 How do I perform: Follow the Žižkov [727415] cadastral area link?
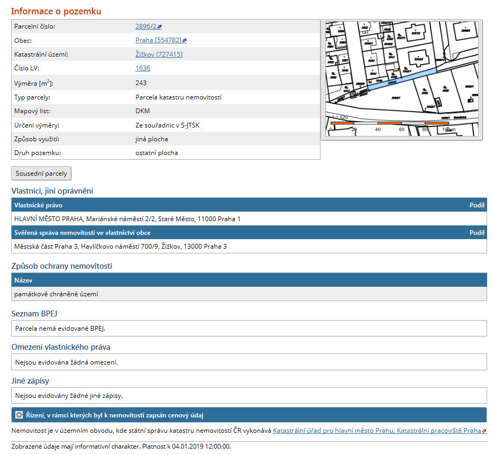pyautogui.click(x=159, y=54)
